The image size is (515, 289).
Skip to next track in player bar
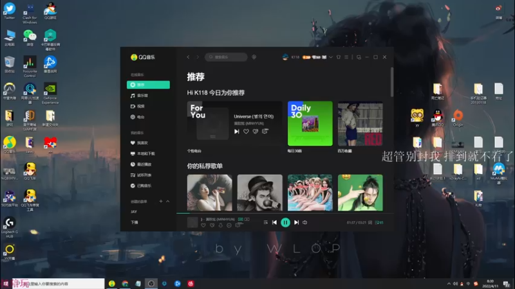[x=296, y=222]
